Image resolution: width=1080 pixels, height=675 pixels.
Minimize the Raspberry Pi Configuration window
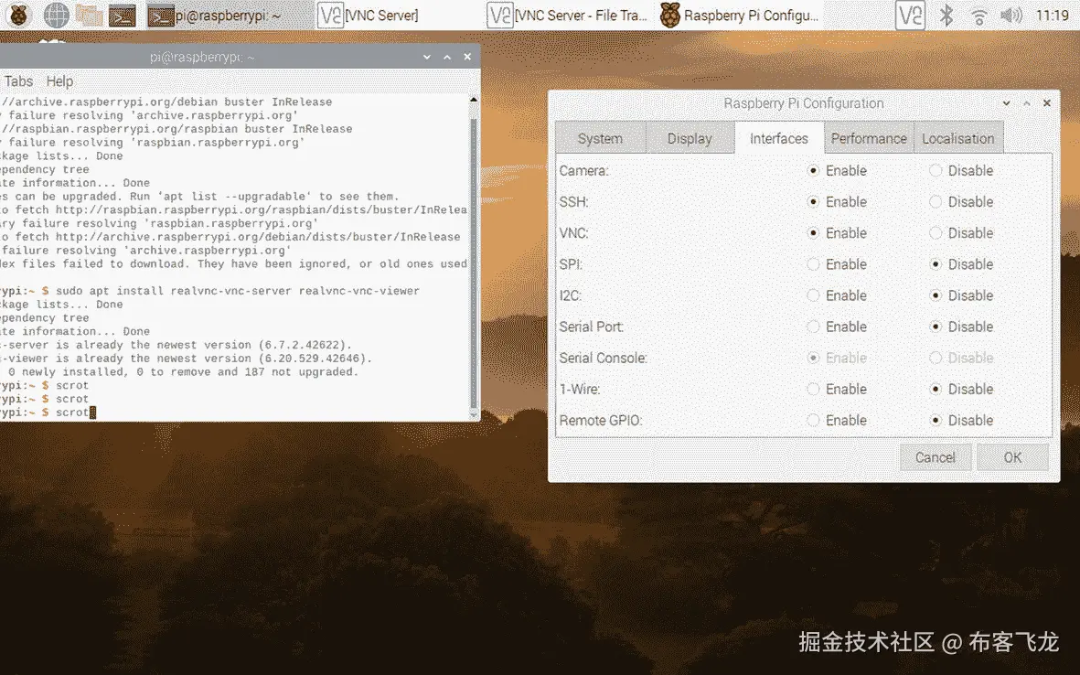coord(1006,103)
